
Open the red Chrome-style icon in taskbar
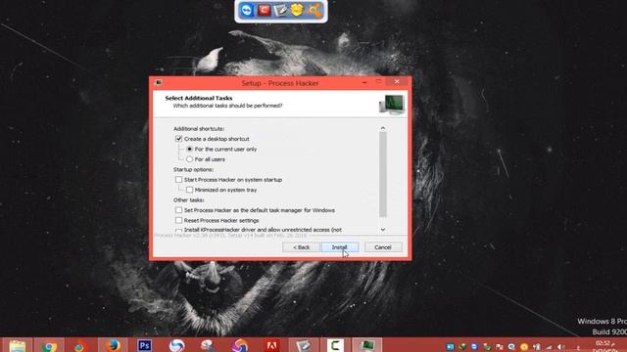[x=80, y=345]
